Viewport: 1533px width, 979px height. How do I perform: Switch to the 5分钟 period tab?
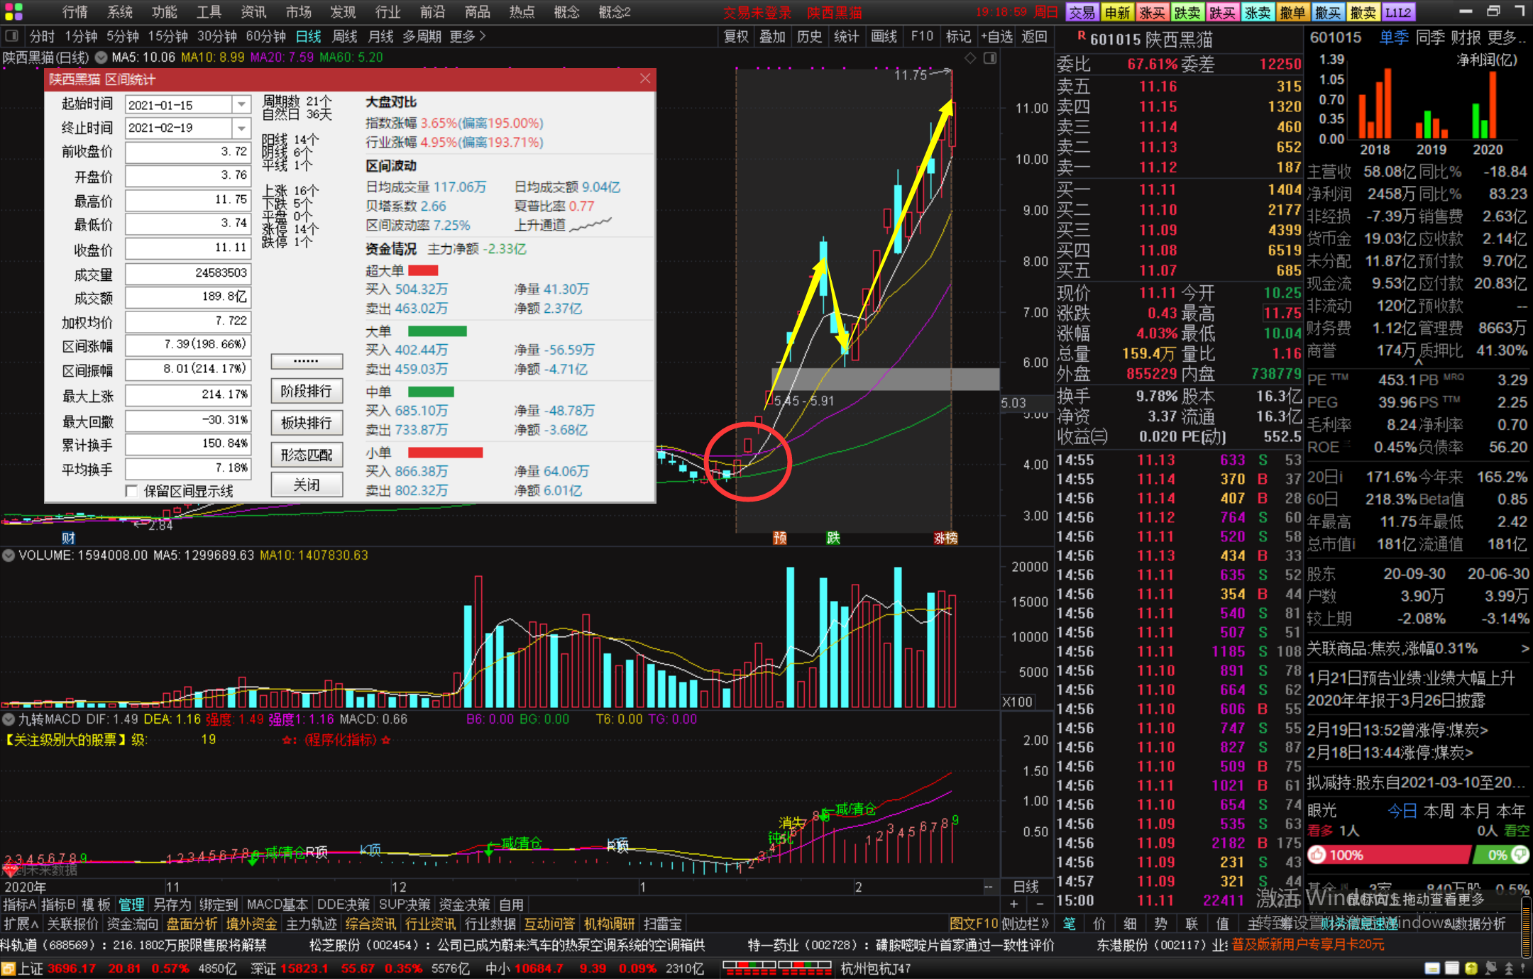122,36
